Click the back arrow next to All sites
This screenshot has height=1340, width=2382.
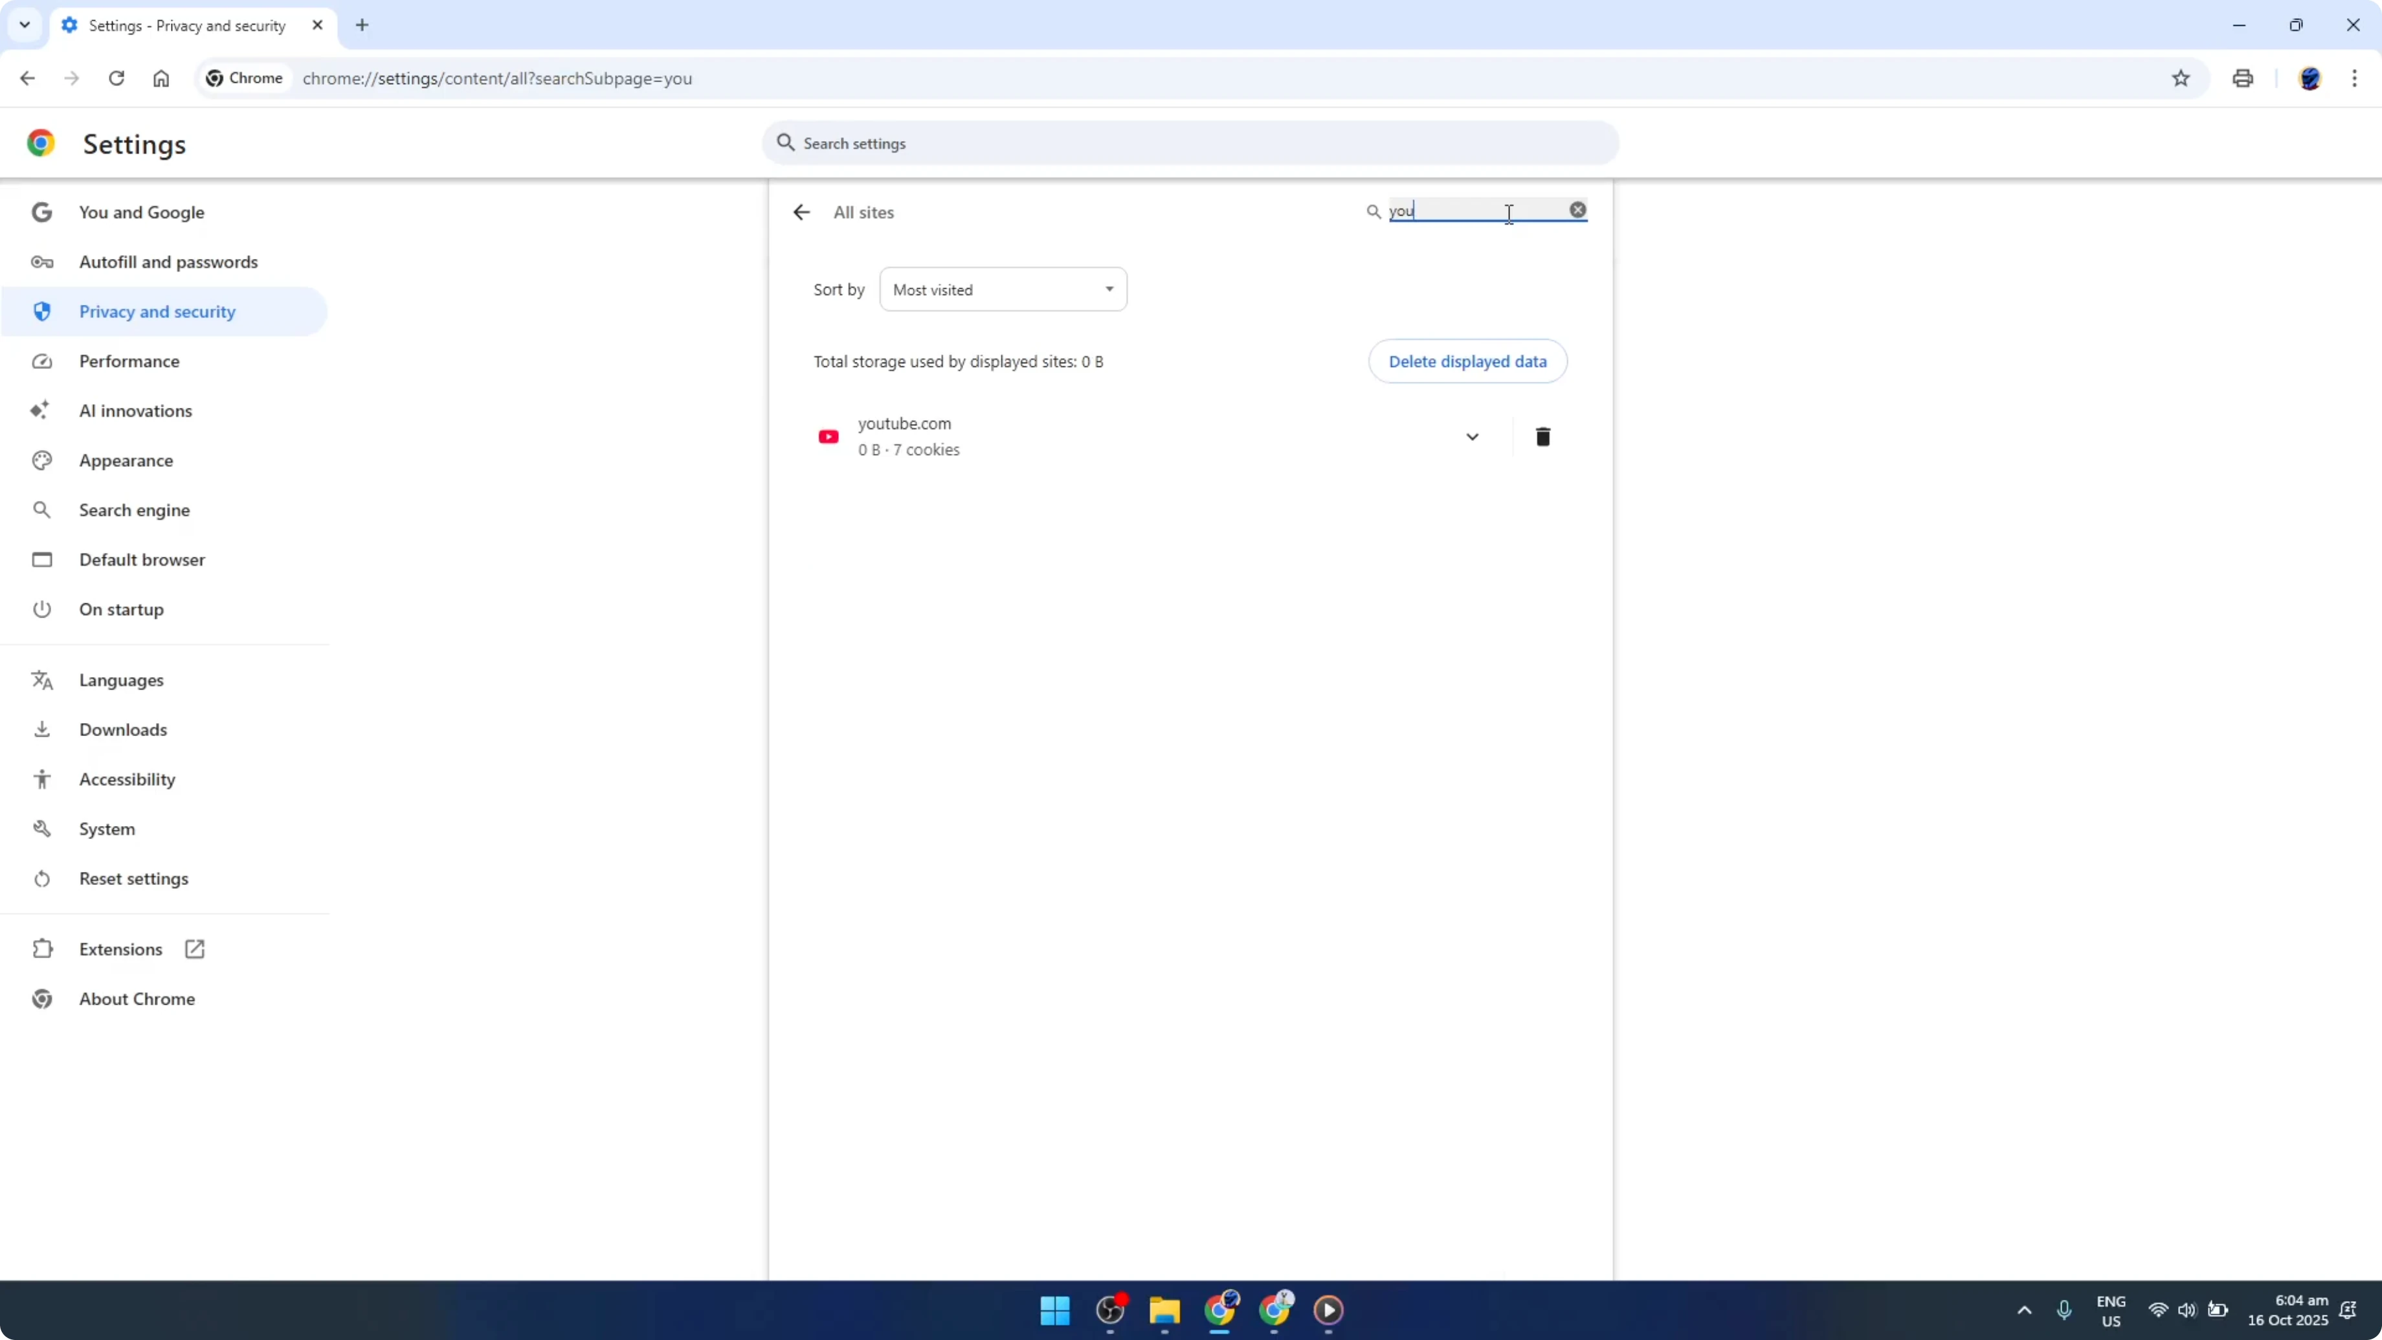tap(801, 212)
